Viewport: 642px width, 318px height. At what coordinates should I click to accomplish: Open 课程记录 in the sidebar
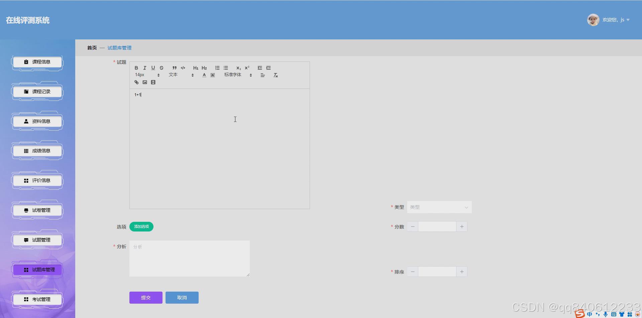37,92
